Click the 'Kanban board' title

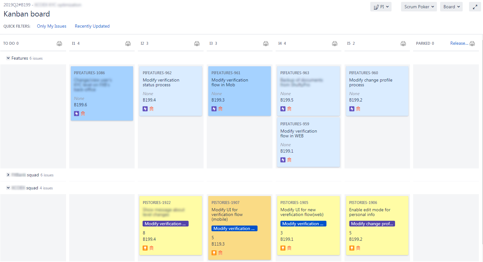27,14
